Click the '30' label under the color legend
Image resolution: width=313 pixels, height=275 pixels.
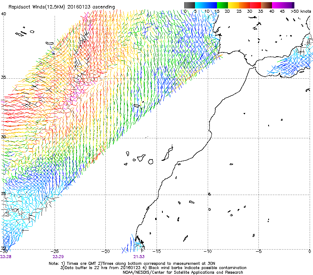250,11
